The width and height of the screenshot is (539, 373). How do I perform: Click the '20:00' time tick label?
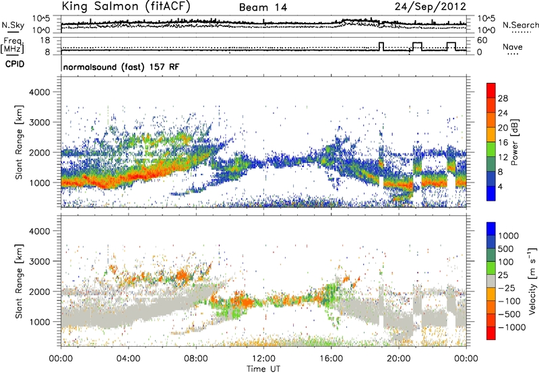399,359
